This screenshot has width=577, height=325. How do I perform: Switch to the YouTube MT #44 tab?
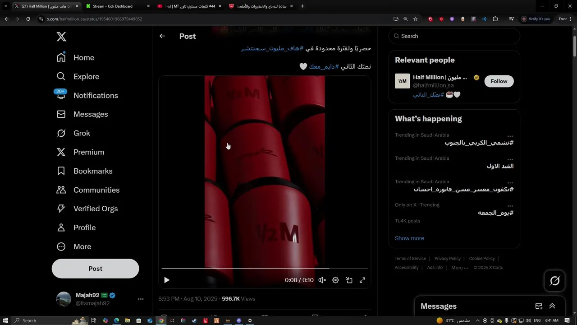click(189, 6)
